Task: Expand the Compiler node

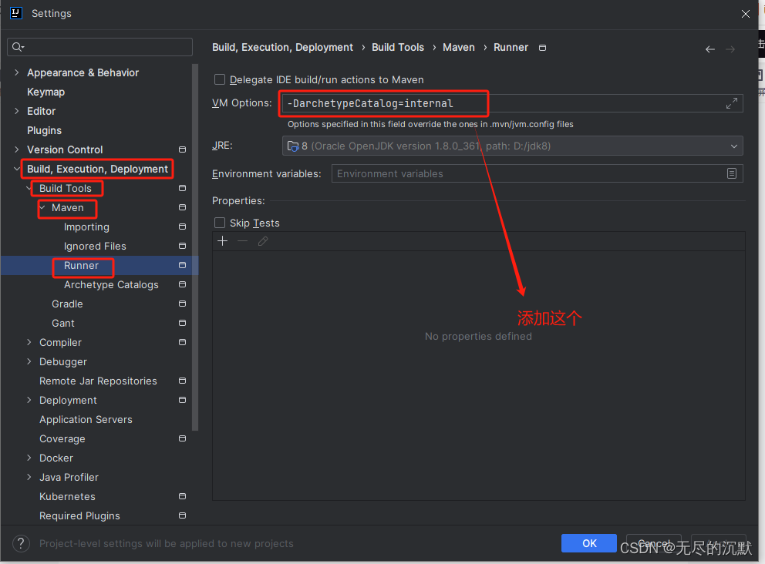Action: click(29, 342)
